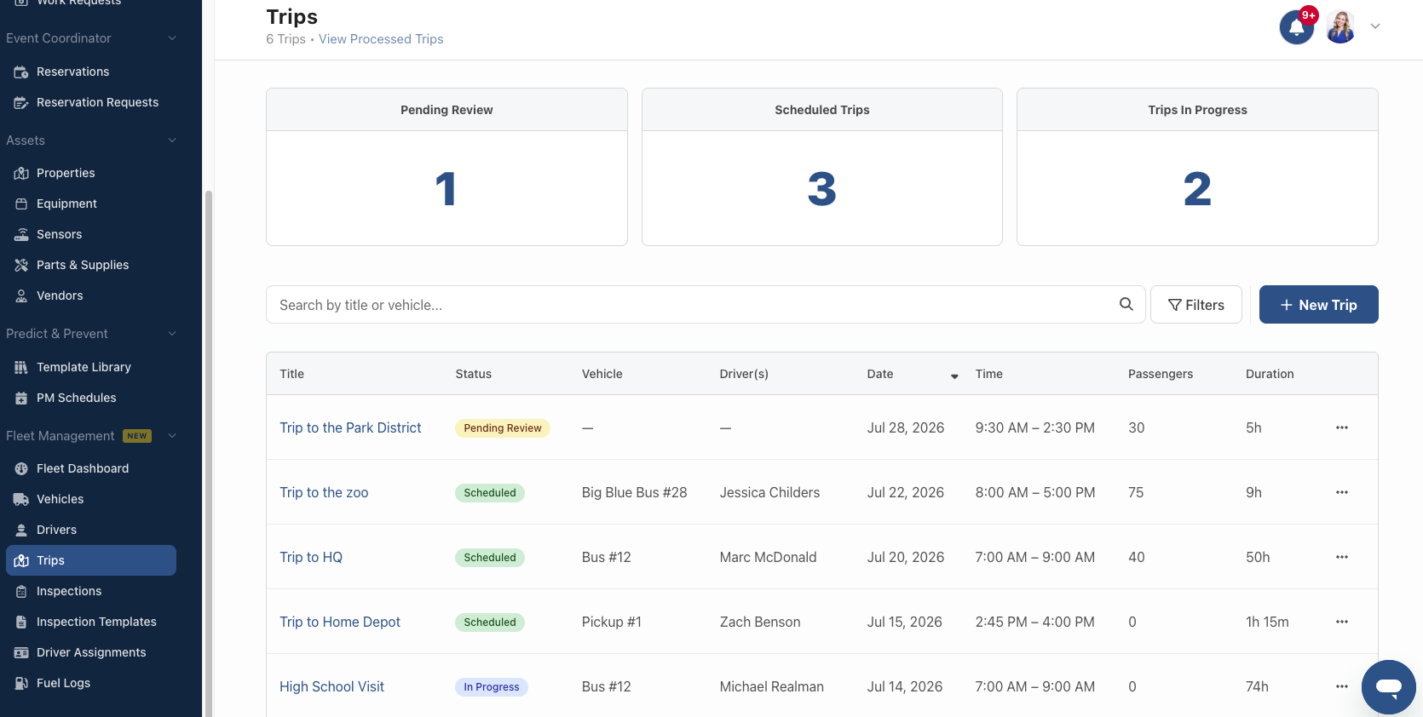Click the Parts & Supplies sidebar icon
The width and height of the screenshot is (1423, 717).
pos(21,266)
